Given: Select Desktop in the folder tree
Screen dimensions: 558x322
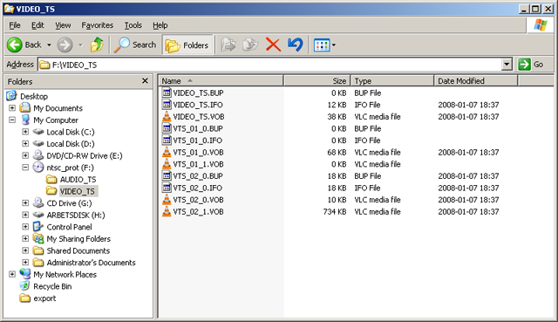Looking at the screenshot, I should [x=34, y=96].
